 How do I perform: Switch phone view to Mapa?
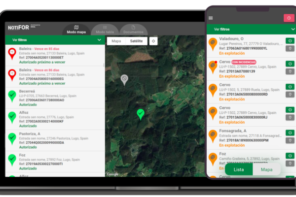coord(266,169)
